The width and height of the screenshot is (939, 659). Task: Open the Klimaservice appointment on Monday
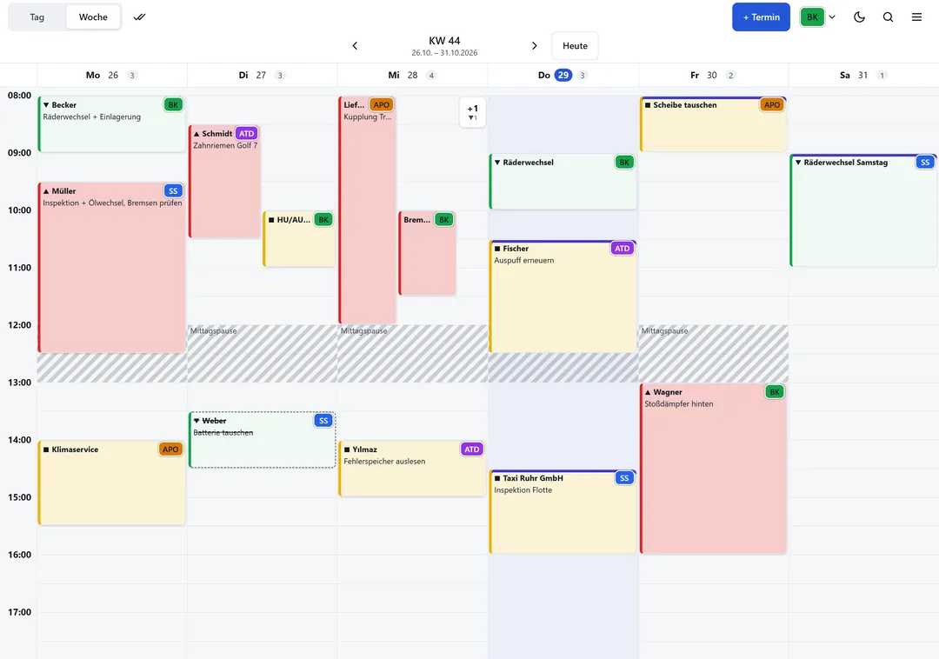click(112, 483)
